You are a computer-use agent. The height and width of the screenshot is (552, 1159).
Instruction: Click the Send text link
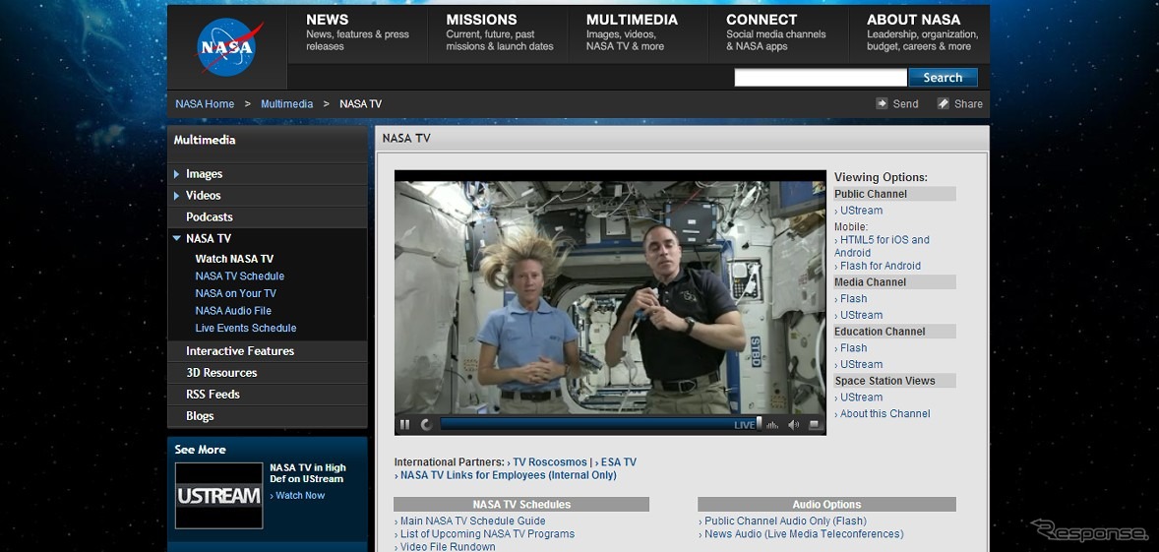pos(905,104)
